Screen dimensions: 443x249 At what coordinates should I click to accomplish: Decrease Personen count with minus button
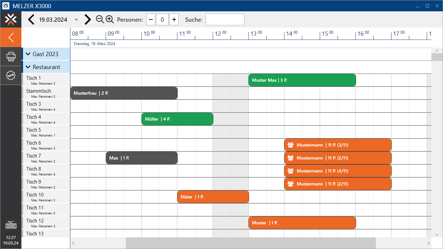pyautogui.click(x=151, y=20)
